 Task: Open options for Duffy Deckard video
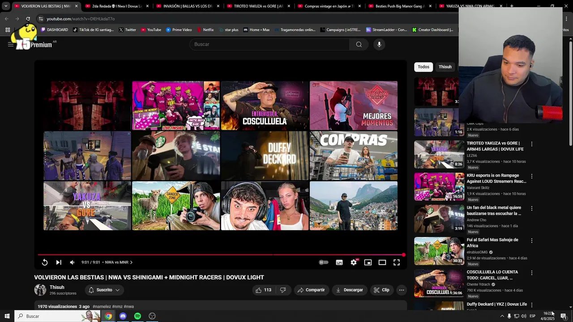(532, 305)
